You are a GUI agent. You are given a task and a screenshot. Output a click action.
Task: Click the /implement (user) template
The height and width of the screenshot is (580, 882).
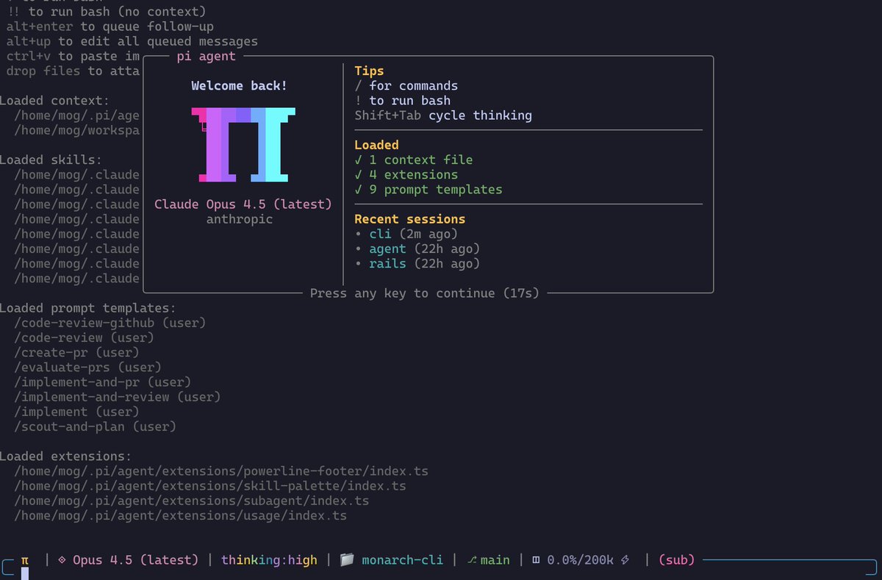pos(76,412)
